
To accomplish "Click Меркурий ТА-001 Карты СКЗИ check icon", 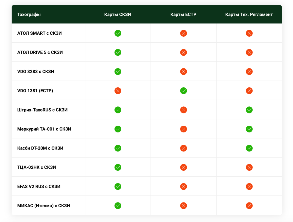I will (118, 129).
